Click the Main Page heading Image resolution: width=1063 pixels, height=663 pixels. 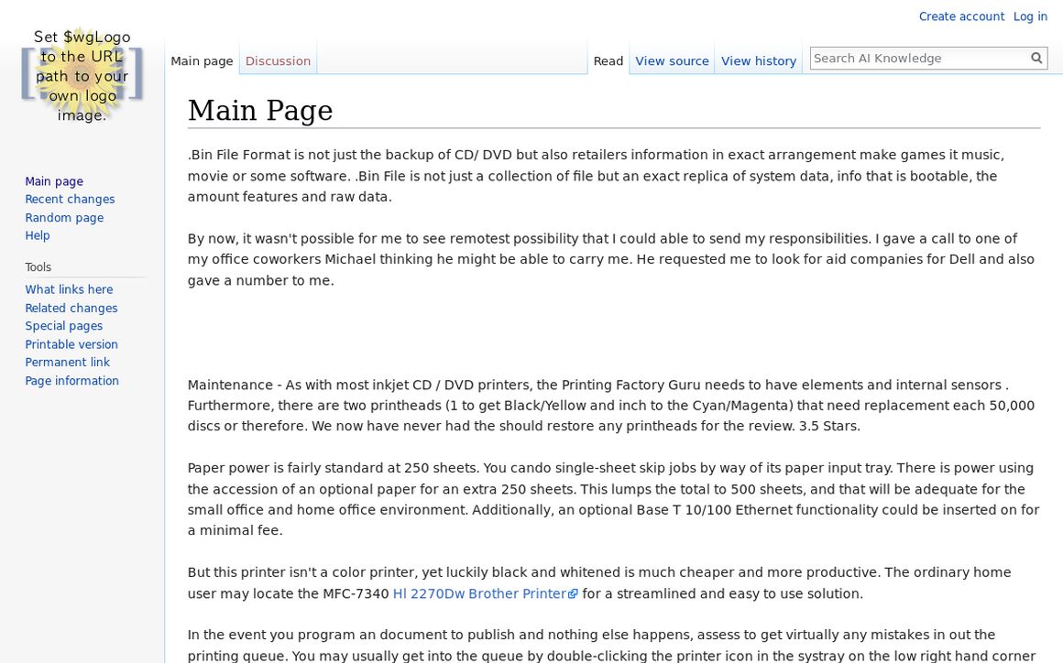click(260, 111)
